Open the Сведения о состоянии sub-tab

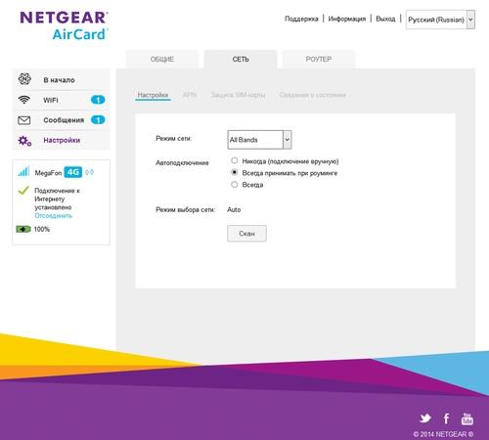pos(313,95)
